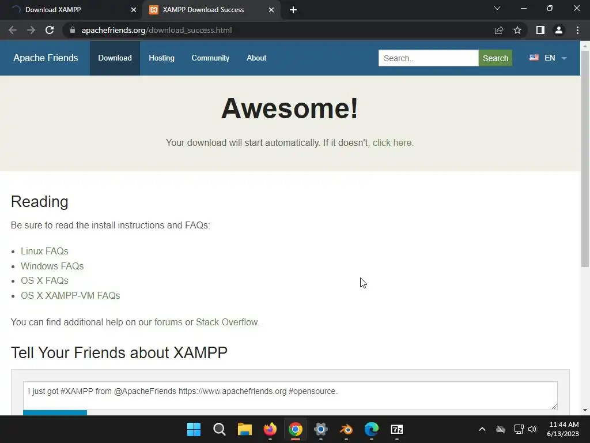Open Microsoft Edge from taskbar
The image size is (590, 443).
pos(372,429)
